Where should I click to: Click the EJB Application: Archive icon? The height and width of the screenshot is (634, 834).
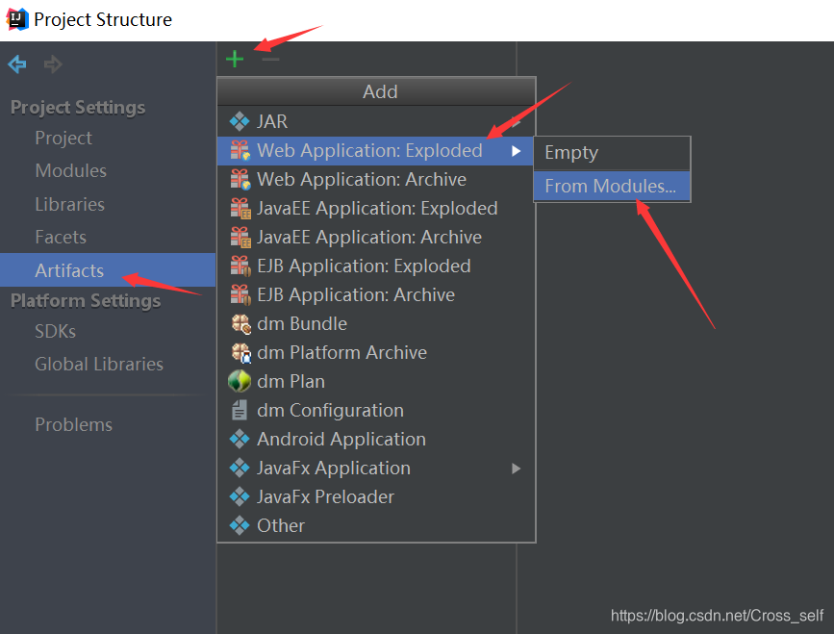pos(240,294)
